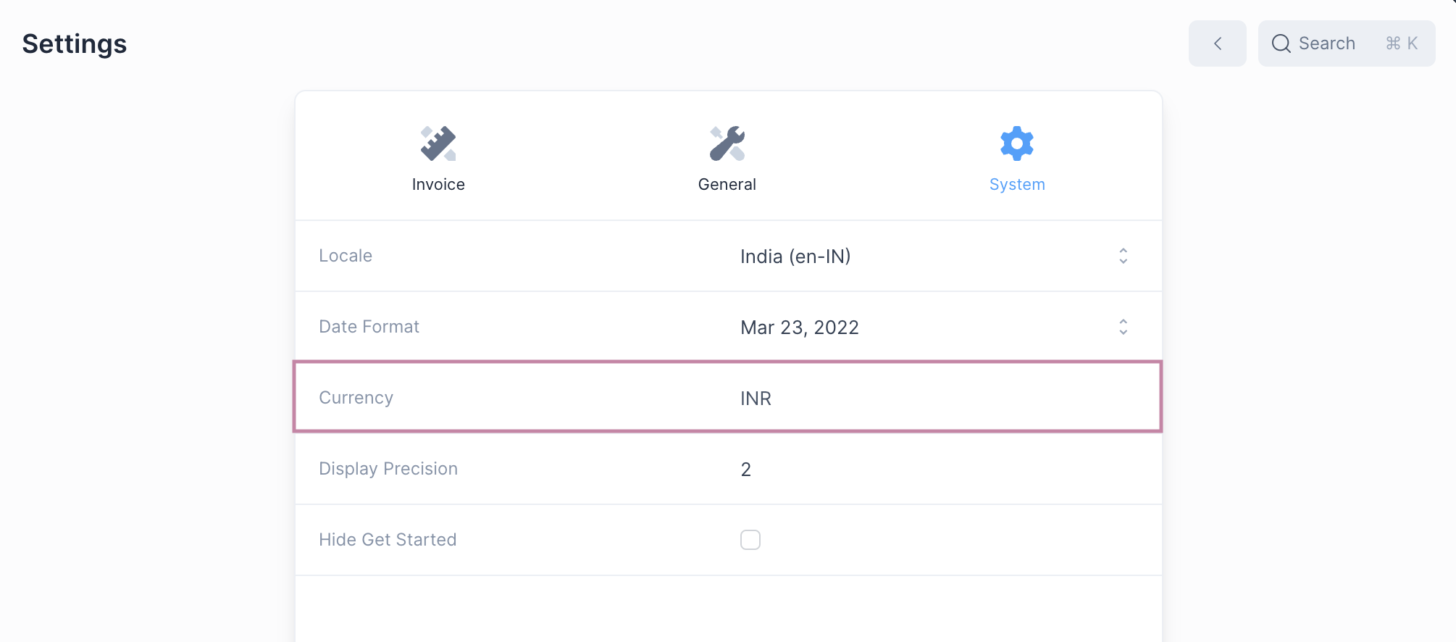Expand the Date Format dropdown arrows
Image resolution: width=1456 pixels, height=642 pixels.
pos(1123,327)
